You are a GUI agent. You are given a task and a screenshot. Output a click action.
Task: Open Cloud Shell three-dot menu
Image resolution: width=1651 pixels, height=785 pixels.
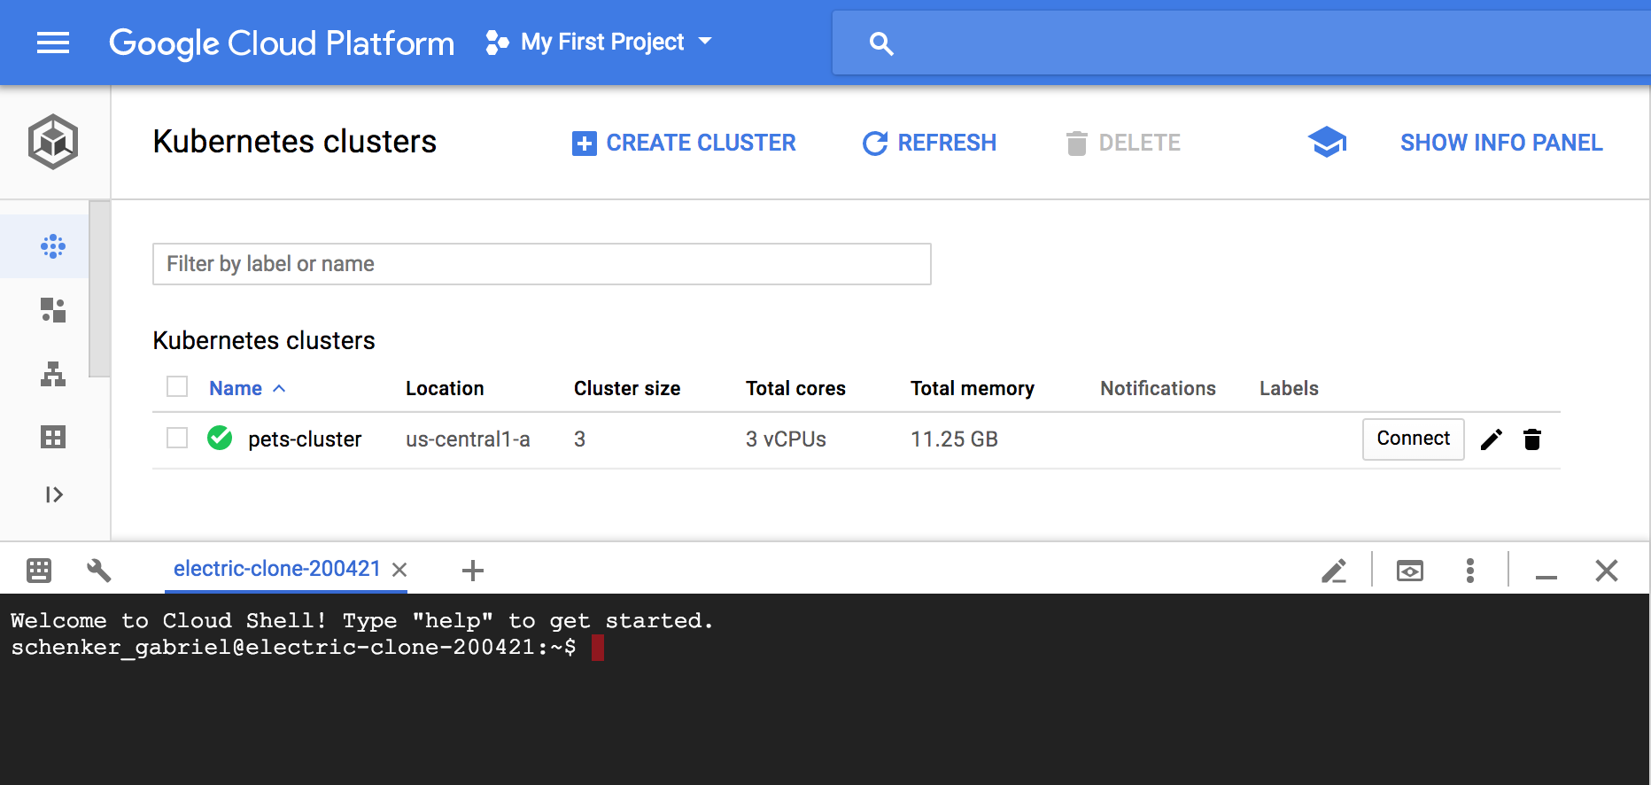(1470, 571)
